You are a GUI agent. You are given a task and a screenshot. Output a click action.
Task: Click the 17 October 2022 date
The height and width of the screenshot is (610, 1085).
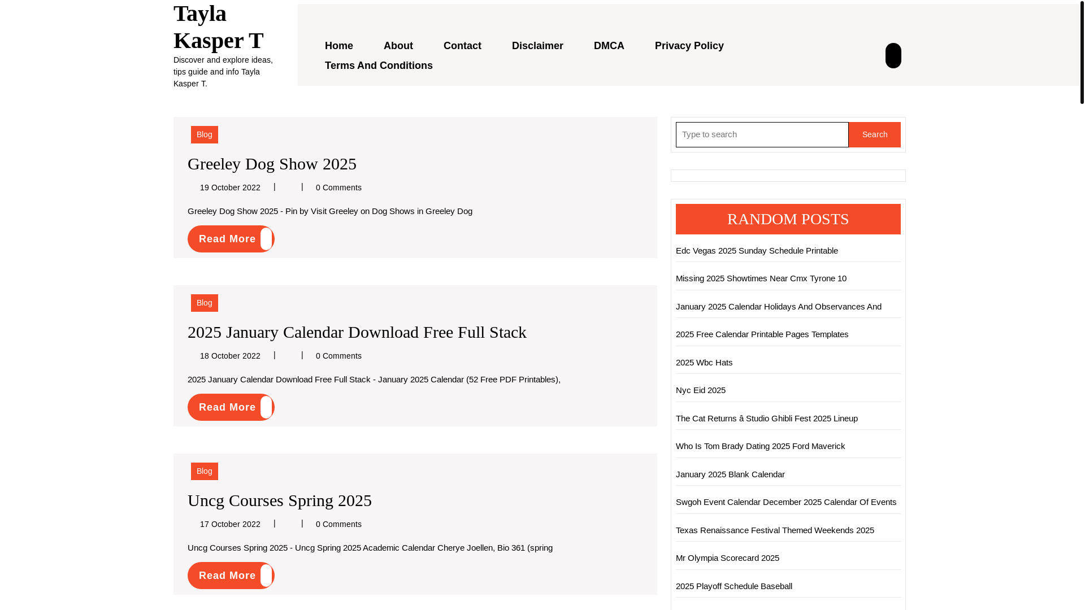tap(230, 524)
